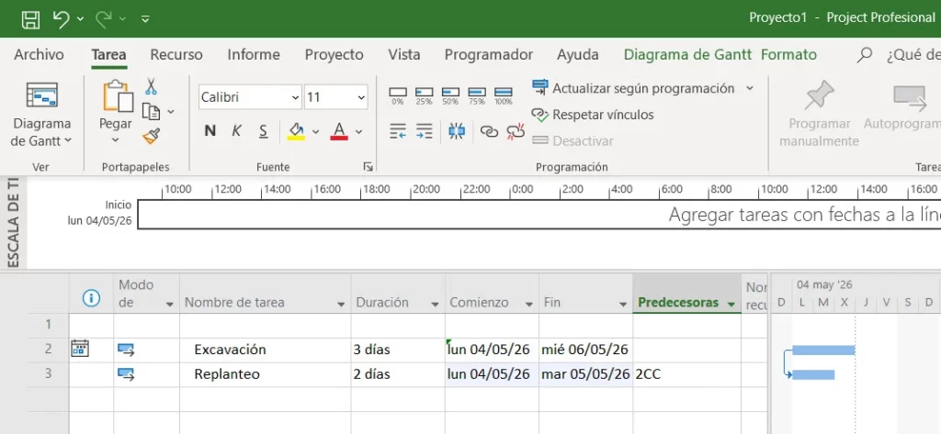Viewport: 941px width, 434px height.
Task: Mark task 50% complete
Action: click(x=450, y=96)
